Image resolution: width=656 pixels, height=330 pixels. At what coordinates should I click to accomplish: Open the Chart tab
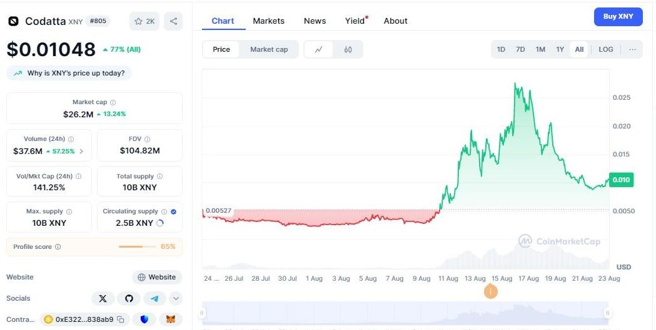click(x=223, y=21)
